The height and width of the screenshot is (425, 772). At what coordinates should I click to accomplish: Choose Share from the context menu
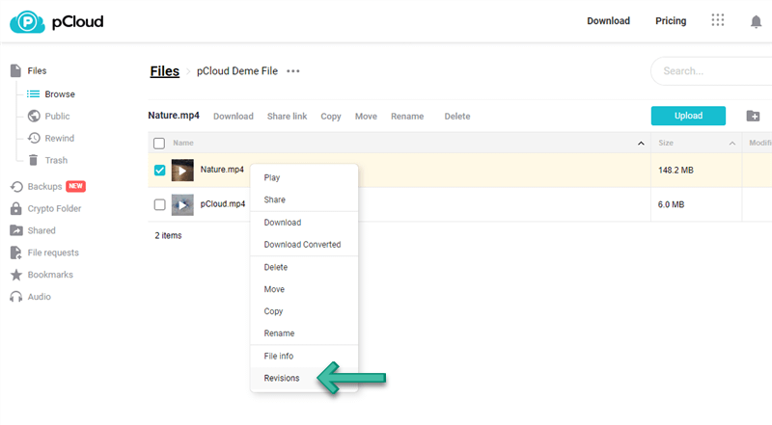pyautogui.click(x=304, y=199)
